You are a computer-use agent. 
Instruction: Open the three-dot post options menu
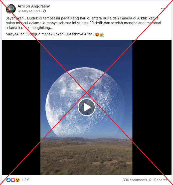tap(163, 8)
